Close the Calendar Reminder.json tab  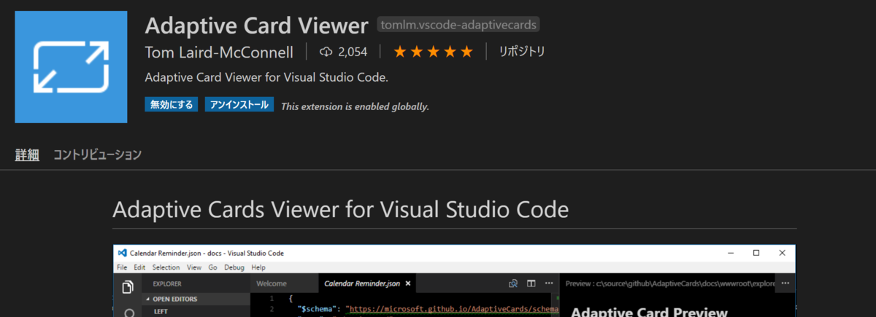click(x=408, y=283)
